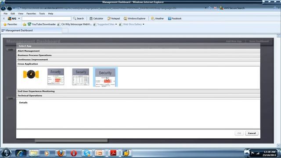The image size is (281, 158).
Task: Open PowerPoint on the taskbar
Action: [x=100, y=153]
